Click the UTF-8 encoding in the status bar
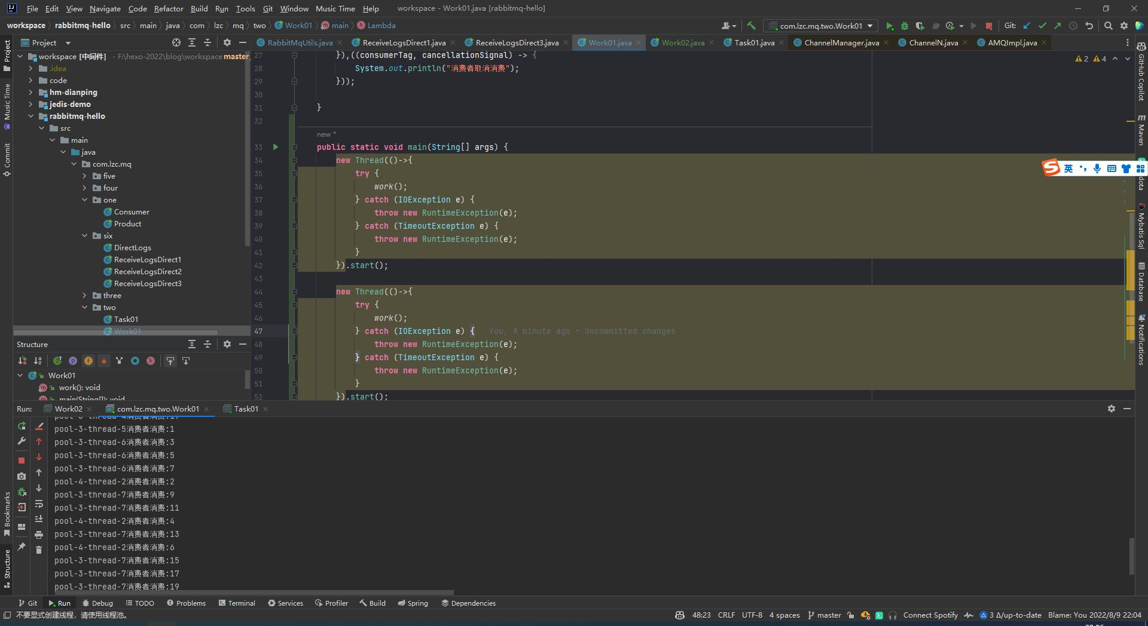This screenshot has width=1148, height=626. click(752, 615)
